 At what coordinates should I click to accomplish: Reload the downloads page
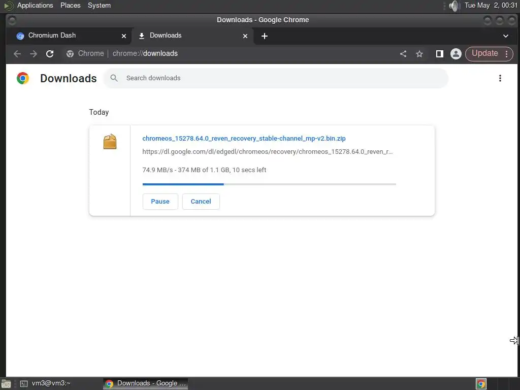50,54
